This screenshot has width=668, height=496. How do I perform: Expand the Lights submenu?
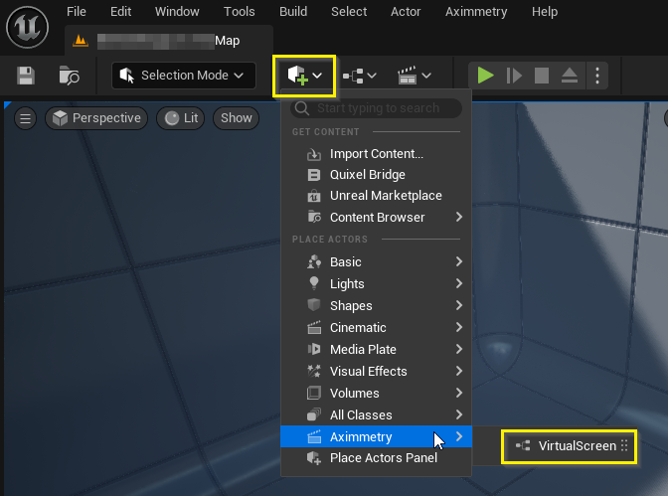coord(376,284)
